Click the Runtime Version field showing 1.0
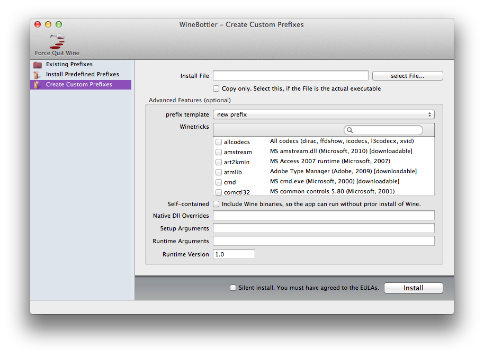The image size is (484, 356). 234,254
